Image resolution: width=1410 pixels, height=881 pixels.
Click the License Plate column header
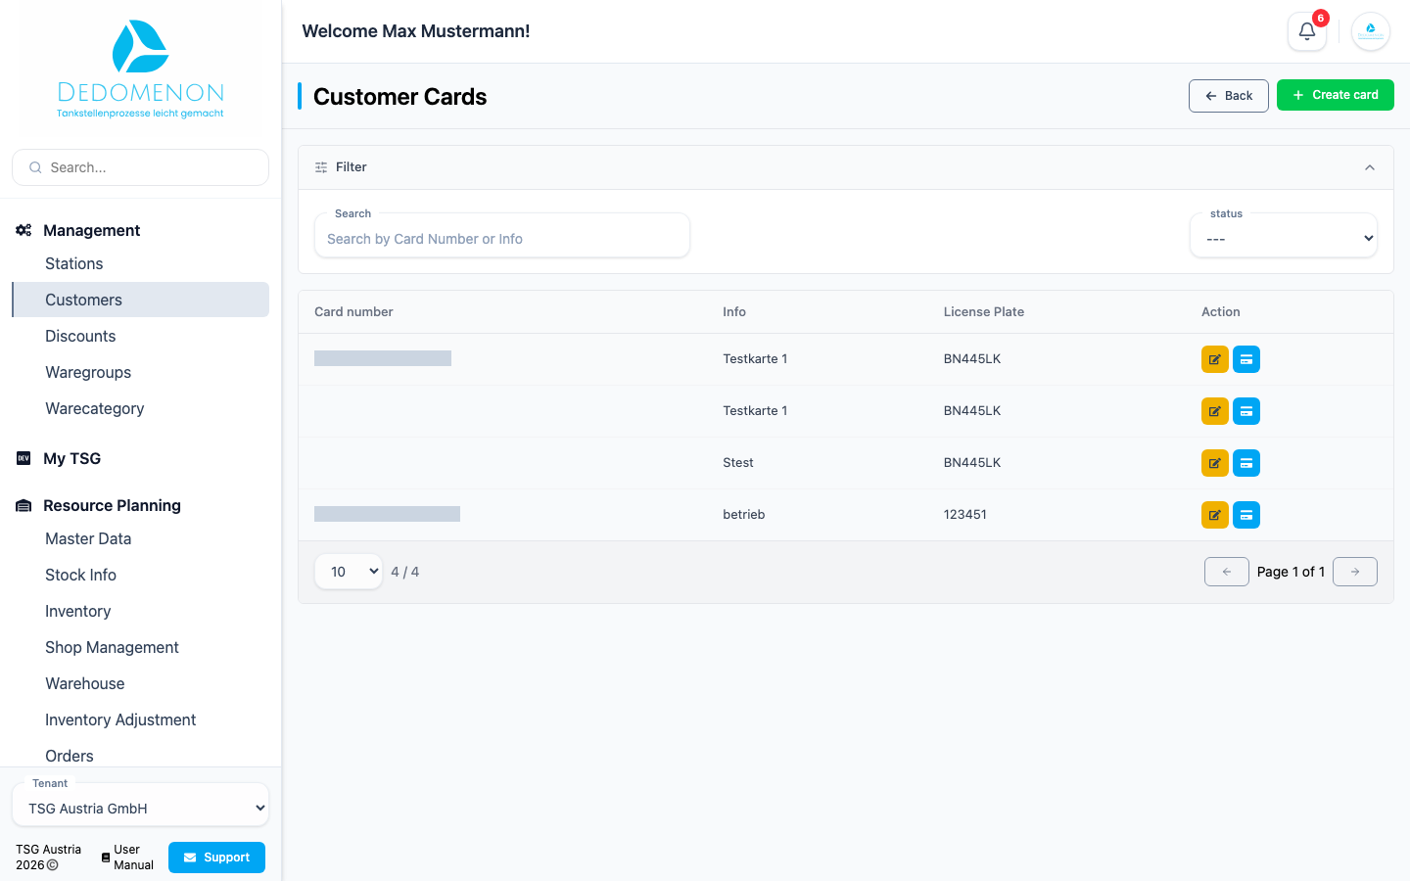(984, 312)
